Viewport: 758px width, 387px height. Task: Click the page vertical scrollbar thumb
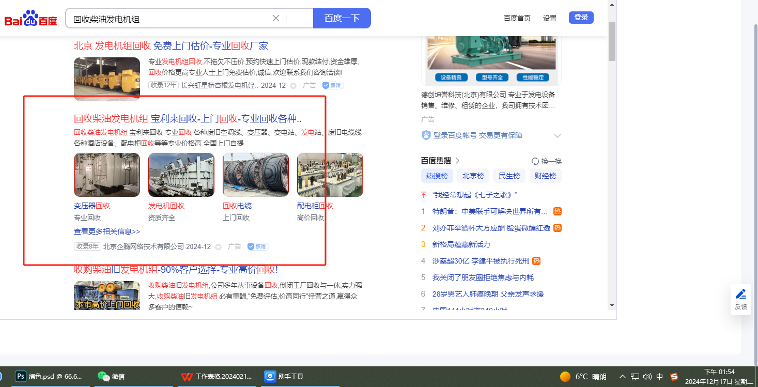(612, 42)
